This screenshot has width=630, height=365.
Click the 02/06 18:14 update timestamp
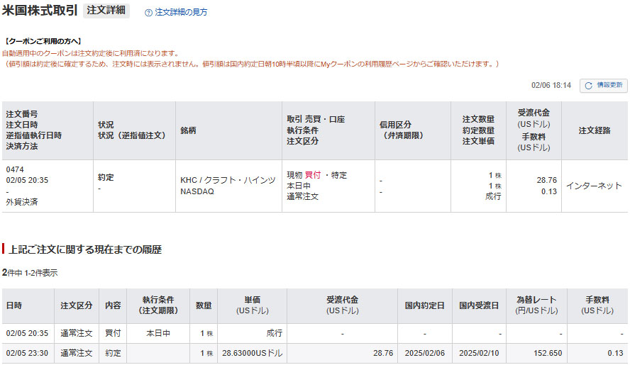[x=551, y=85]
